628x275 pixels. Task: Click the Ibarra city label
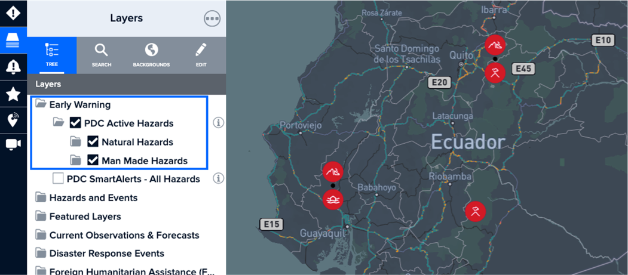[494, 10]
